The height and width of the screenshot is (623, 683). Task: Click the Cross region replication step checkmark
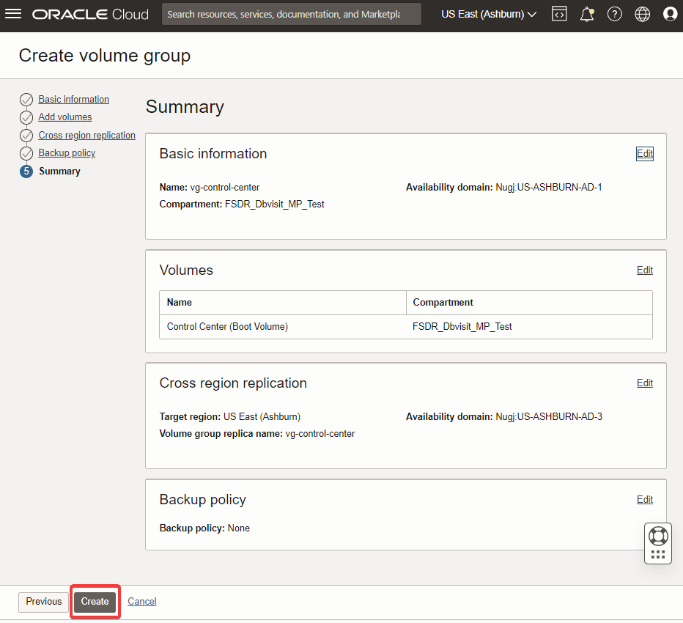coord(26,136)
